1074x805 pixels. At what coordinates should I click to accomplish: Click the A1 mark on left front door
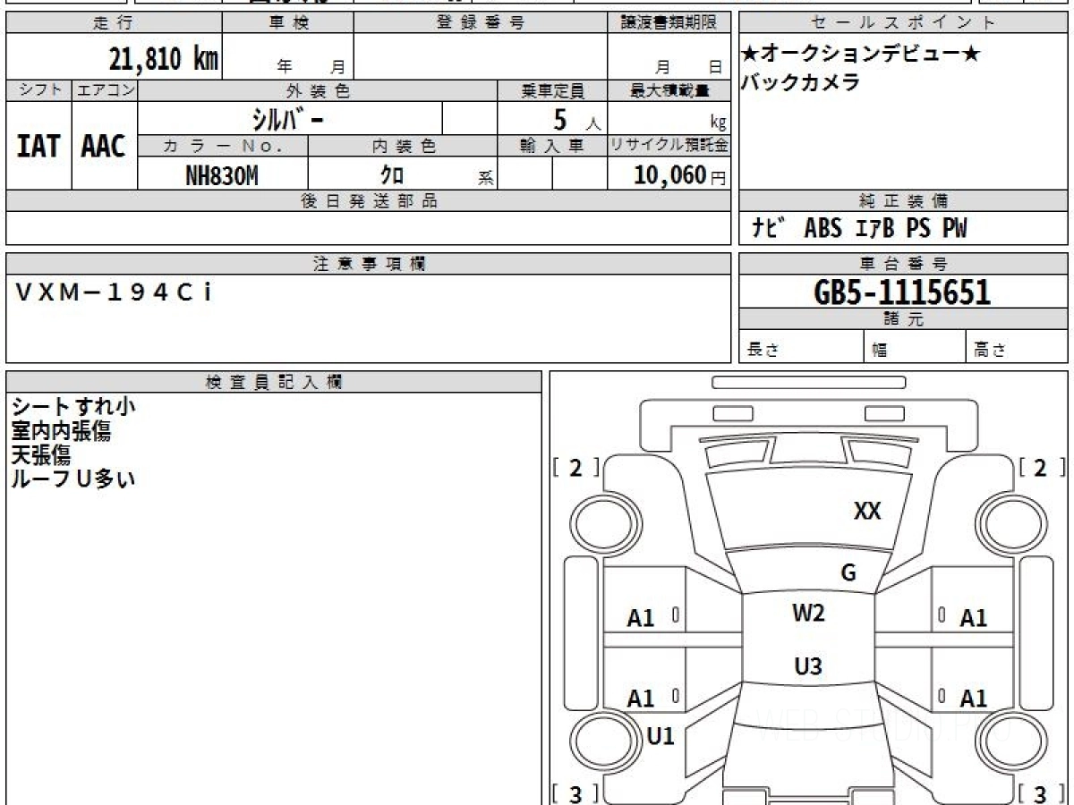(x=641, y=618)
